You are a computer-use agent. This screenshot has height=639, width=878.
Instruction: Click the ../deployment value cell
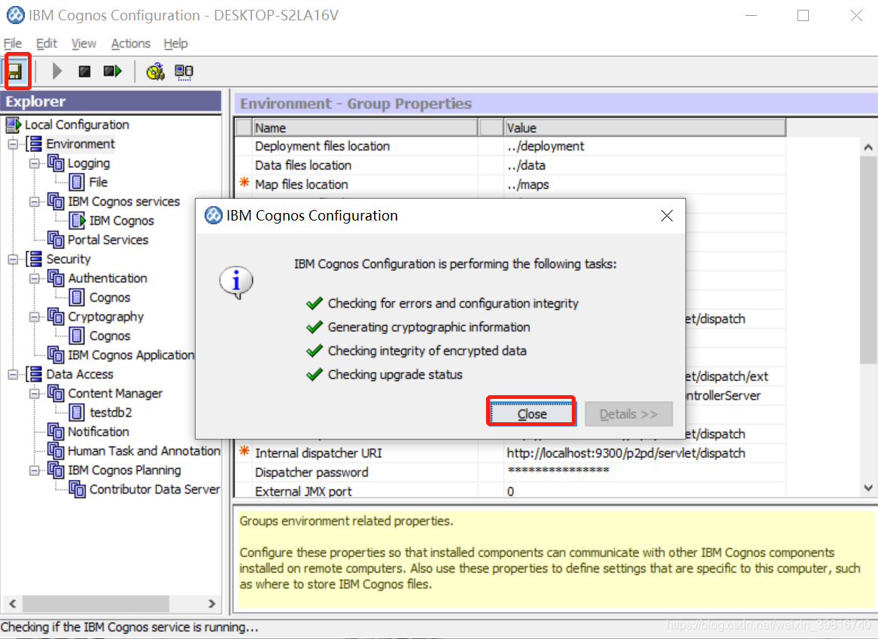click(645, 146)
